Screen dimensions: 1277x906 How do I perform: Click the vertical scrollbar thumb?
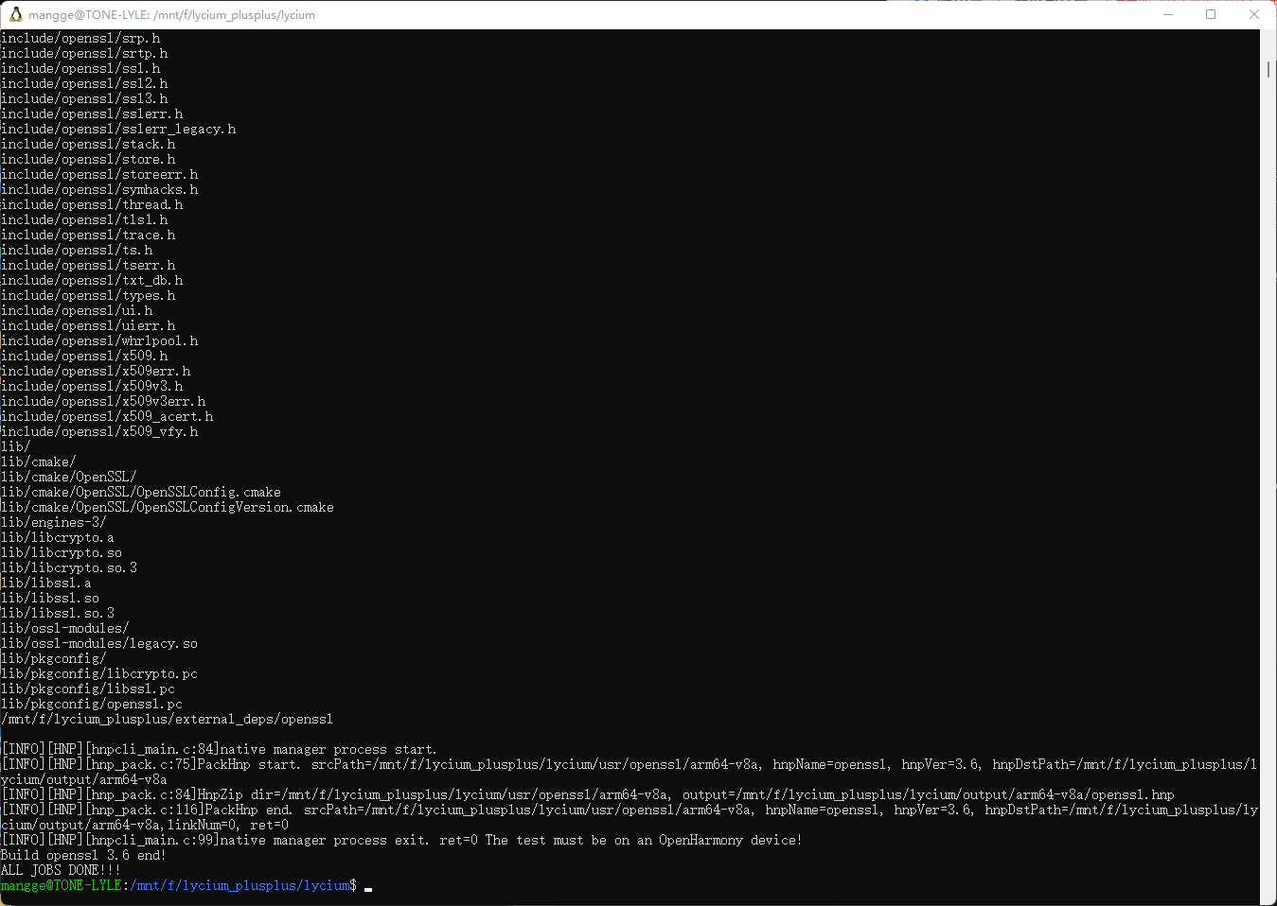1268,70
